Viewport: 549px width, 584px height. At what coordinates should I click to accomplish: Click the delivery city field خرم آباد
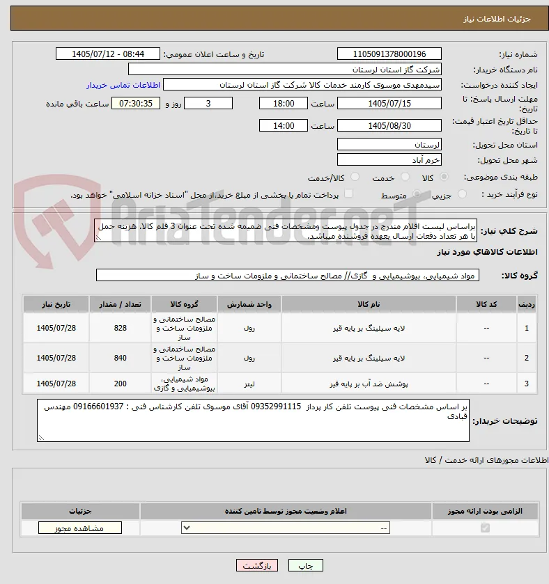click(x=389, y=160)
